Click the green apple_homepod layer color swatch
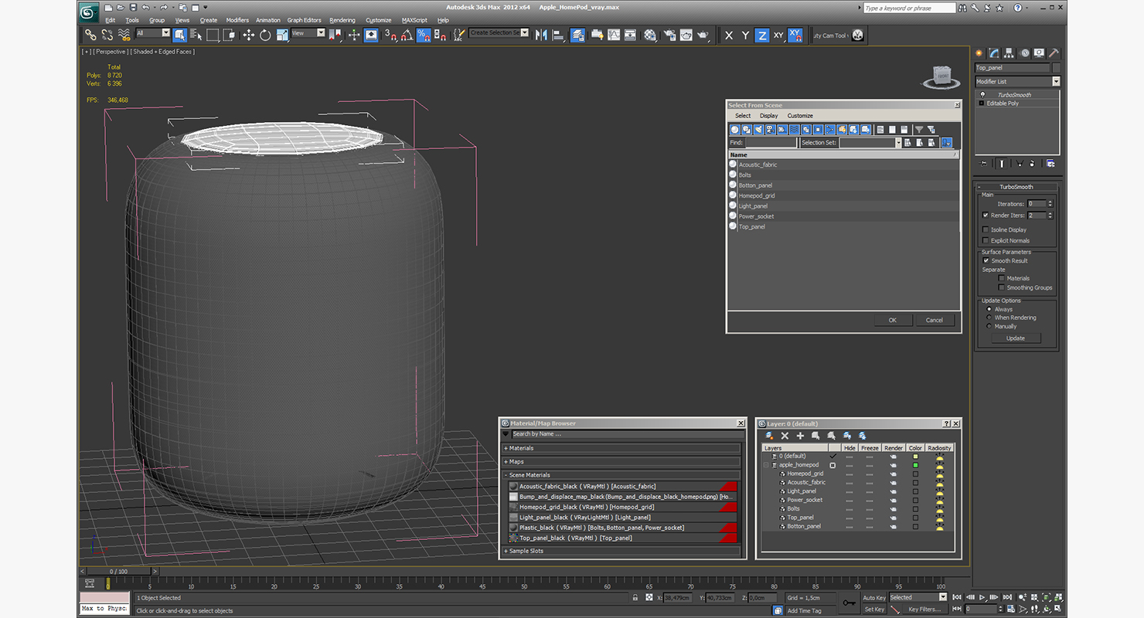The image size is (1144, 618). tap(915, 465)
